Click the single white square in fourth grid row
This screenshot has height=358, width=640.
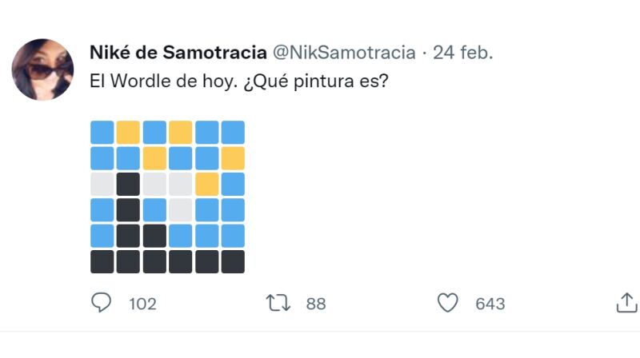click(x=181, y=209)
